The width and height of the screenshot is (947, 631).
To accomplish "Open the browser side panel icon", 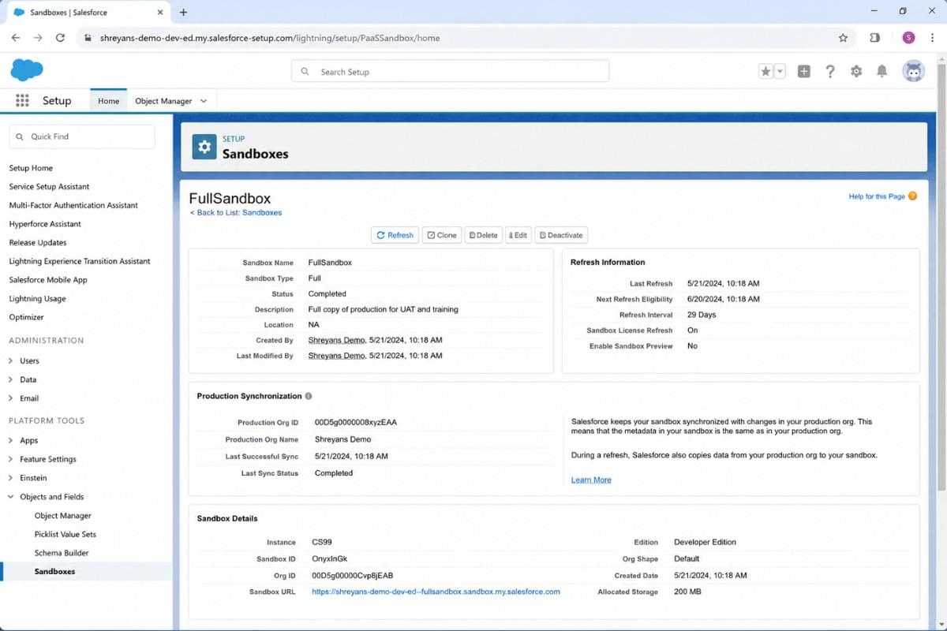I will 874,38.
